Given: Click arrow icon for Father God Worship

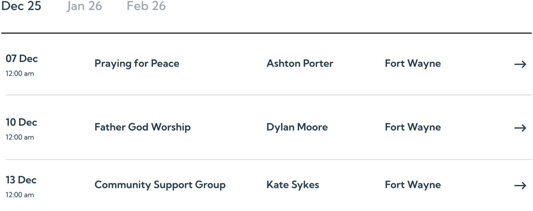Looking at the screenshot, I should [x=520, y=128].
